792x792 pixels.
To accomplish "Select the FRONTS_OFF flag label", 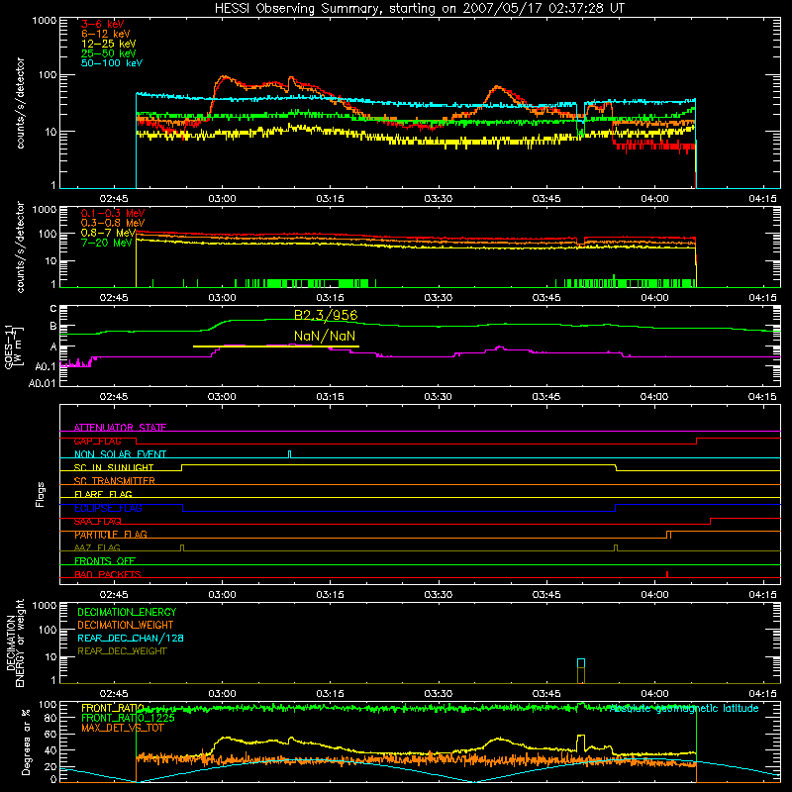I will (x=105, y=561).
